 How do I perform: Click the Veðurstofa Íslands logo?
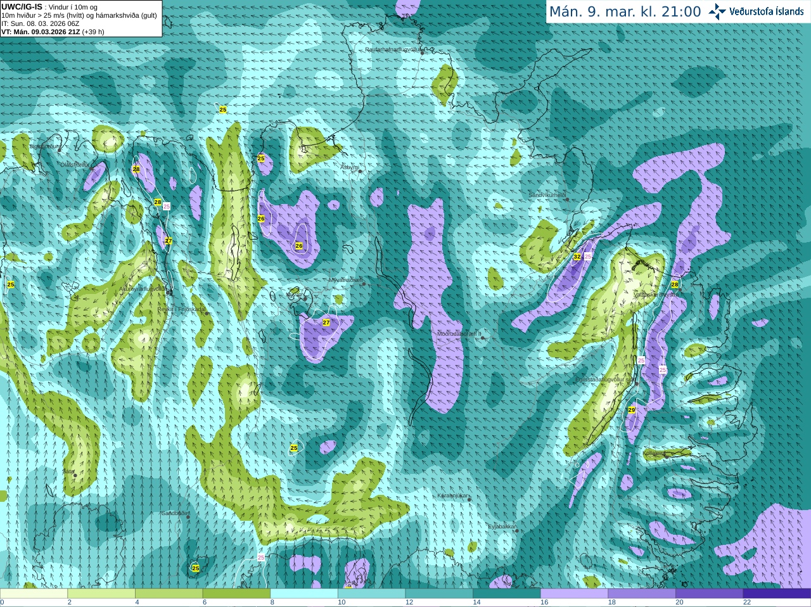[x=757, y=11]
